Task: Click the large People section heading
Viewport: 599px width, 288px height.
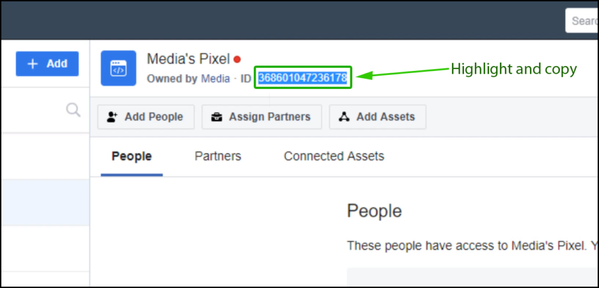Action: pyautogui.click(x=374, y=211)
